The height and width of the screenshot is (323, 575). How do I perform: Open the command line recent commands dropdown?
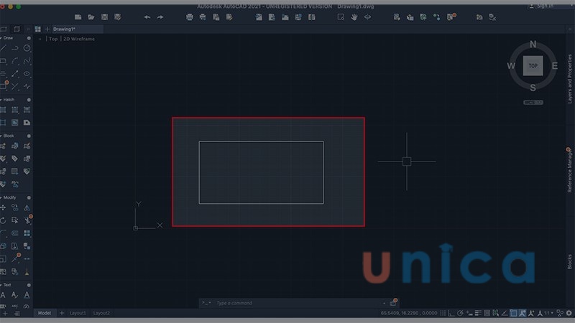point(206,303)
